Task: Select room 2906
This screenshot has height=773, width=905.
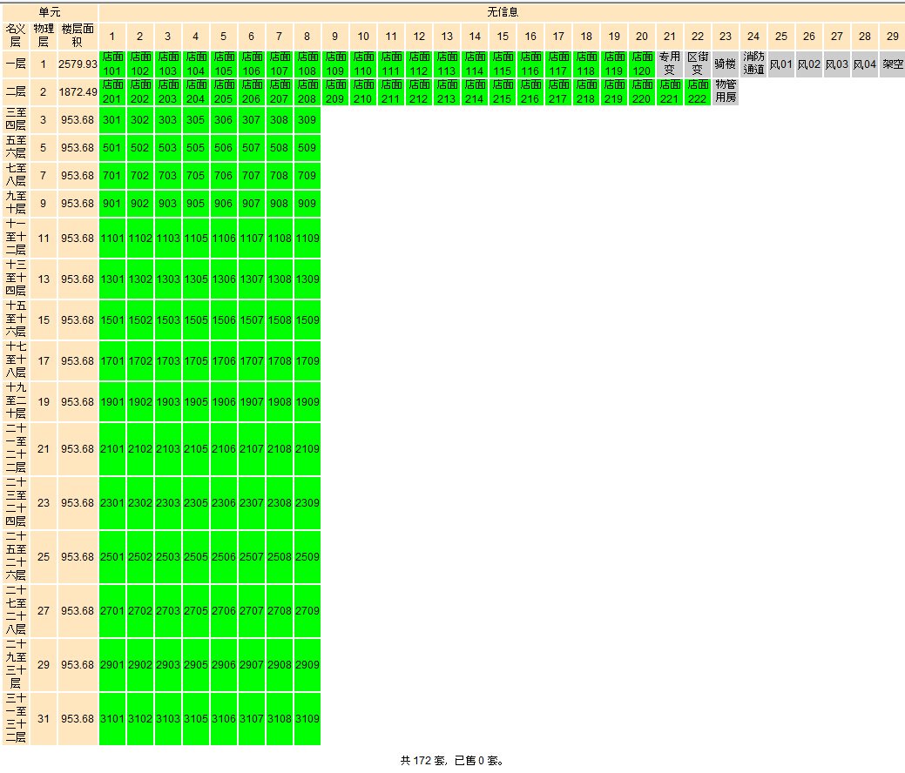Action: 223,664
